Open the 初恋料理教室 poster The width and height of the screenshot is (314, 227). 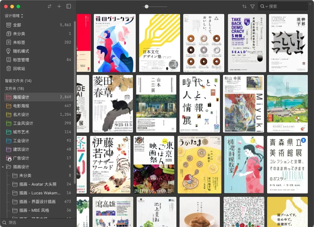tap(244, 164)
